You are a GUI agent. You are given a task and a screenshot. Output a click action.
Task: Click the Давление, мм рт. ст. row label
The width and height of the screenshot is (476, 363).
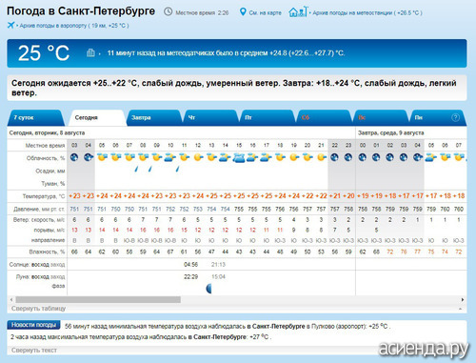39,209
